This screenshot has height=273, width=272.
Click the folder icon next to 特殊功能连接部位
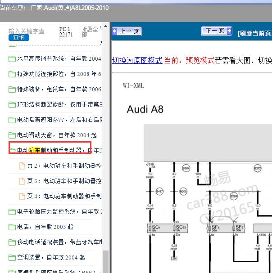click(x=12, y=74)
